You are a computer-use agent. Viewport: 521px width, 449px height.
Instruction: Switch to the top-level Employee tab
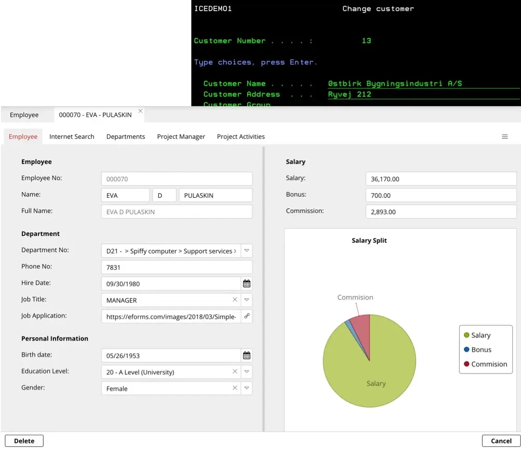pyautogui.click(x=24, y=115)
